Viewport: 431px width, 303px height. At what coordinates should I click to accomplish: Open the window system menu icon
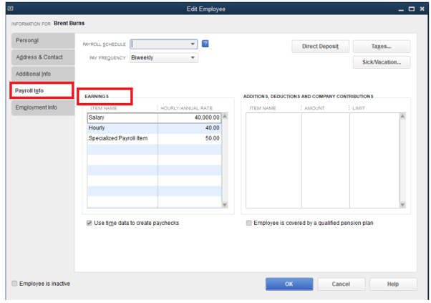pyautogui.click(x=10, y=9)
